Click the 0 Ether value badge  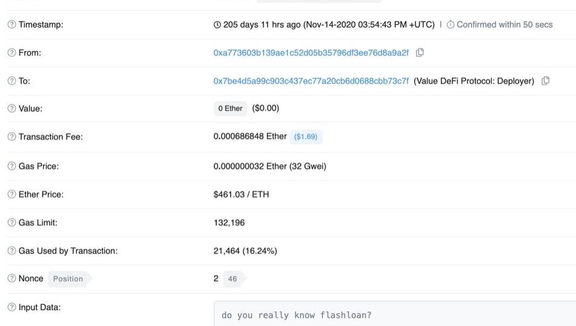point(230,108)
